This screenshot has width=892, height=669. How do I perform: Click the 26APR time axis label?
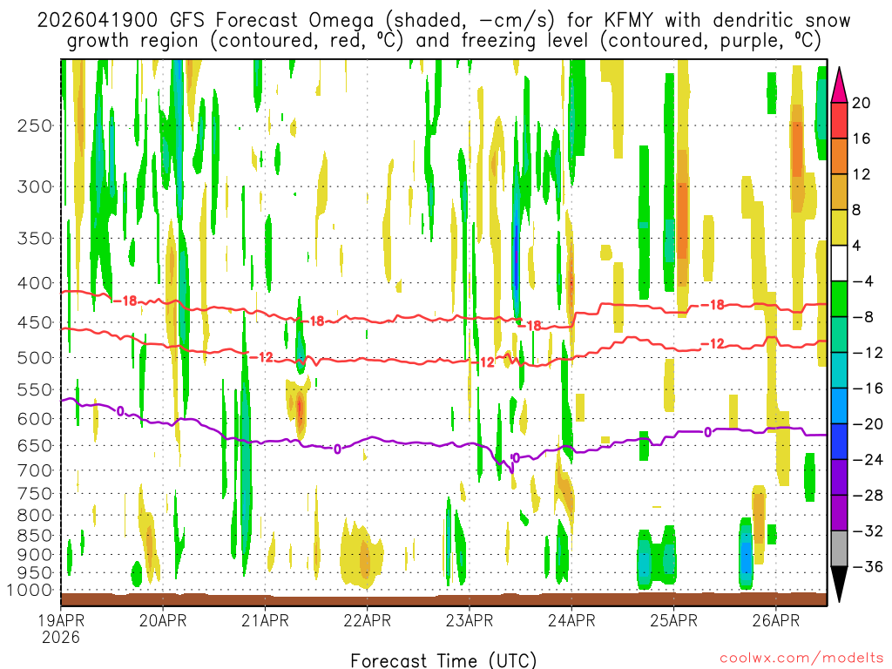pos(776,620)
